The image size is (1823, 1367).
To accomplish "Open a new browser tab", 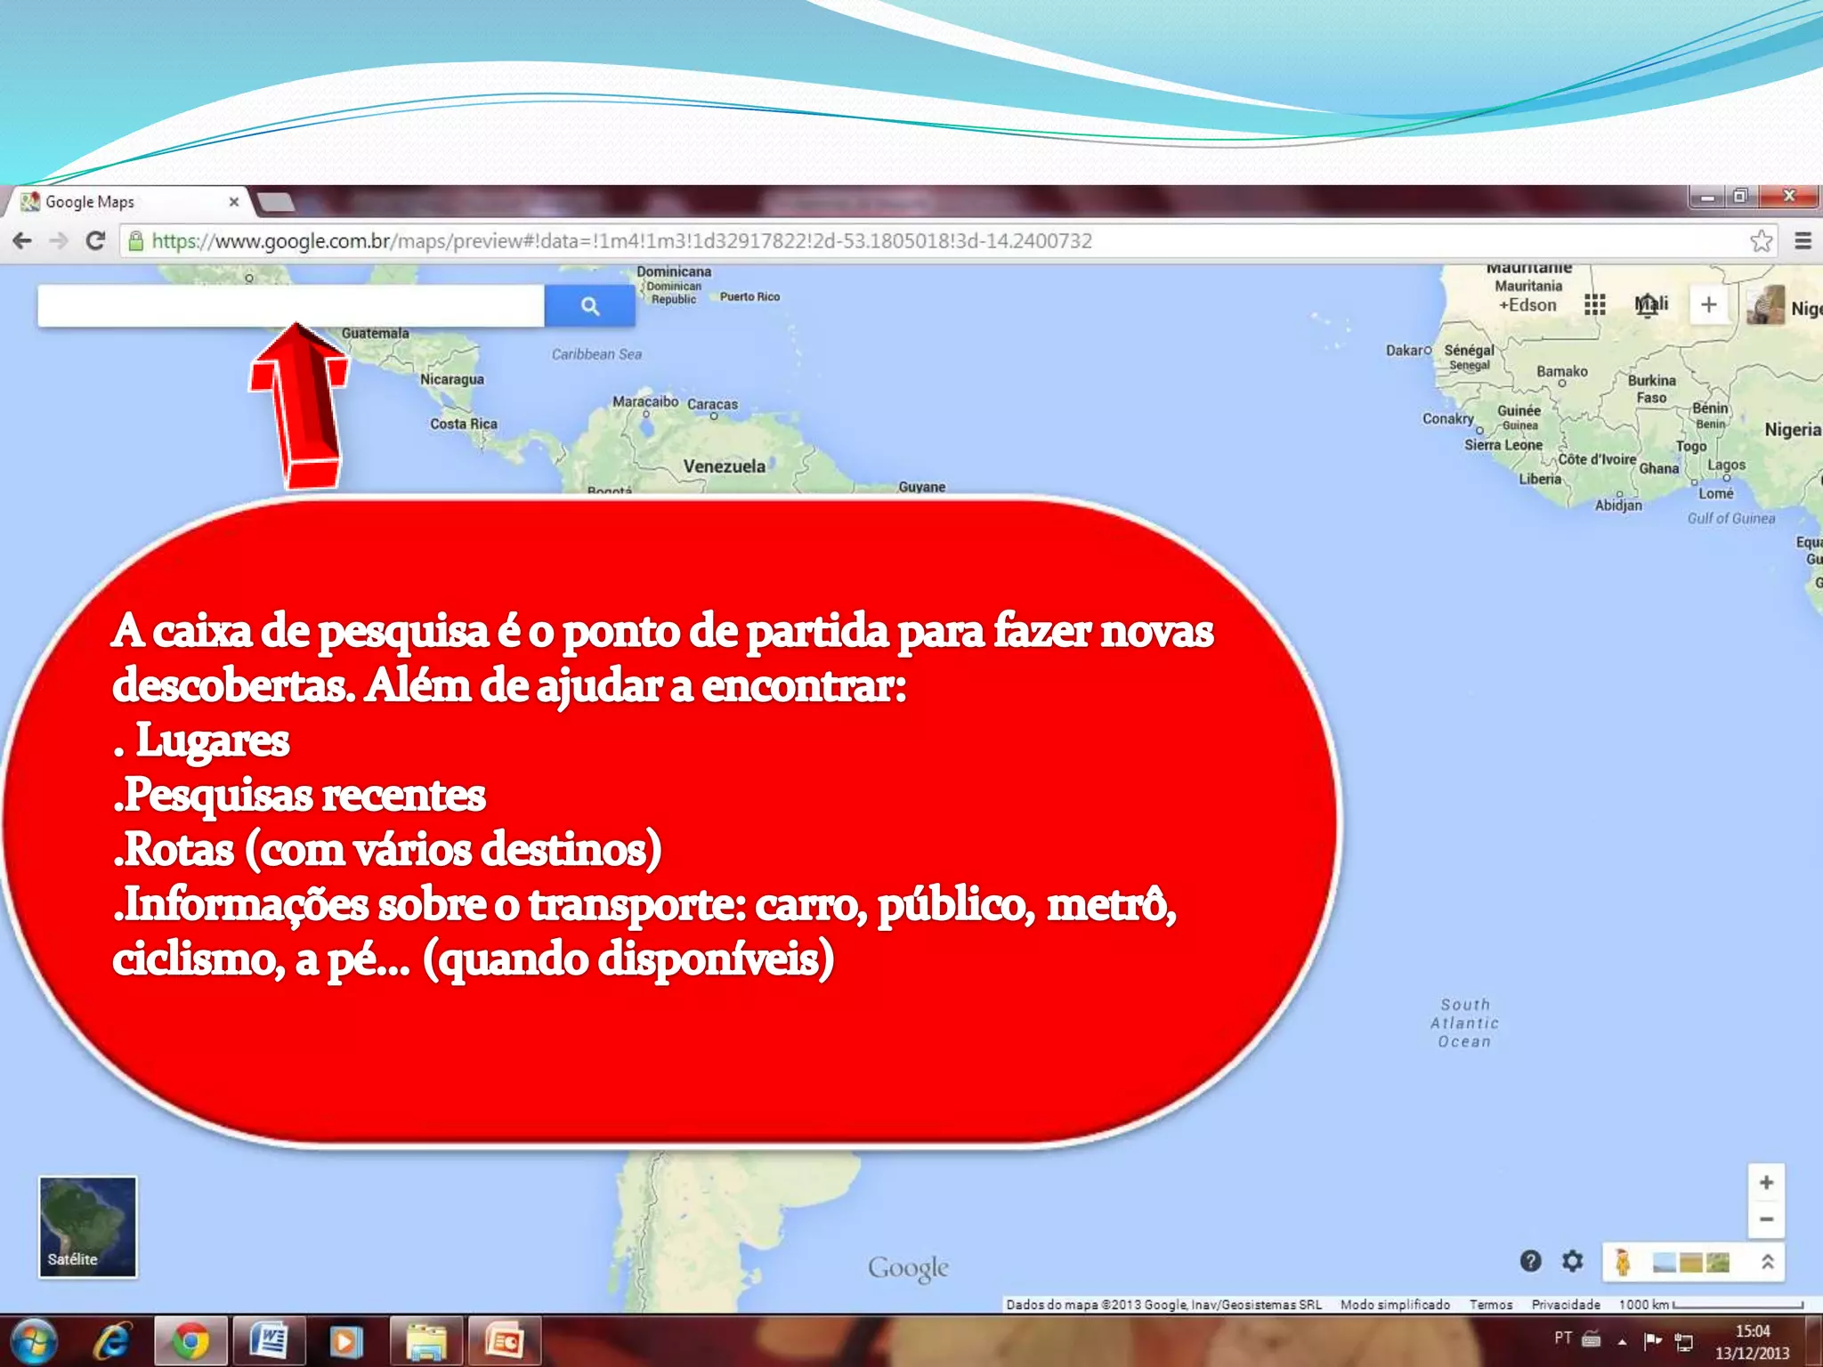I will click(277, 203).
